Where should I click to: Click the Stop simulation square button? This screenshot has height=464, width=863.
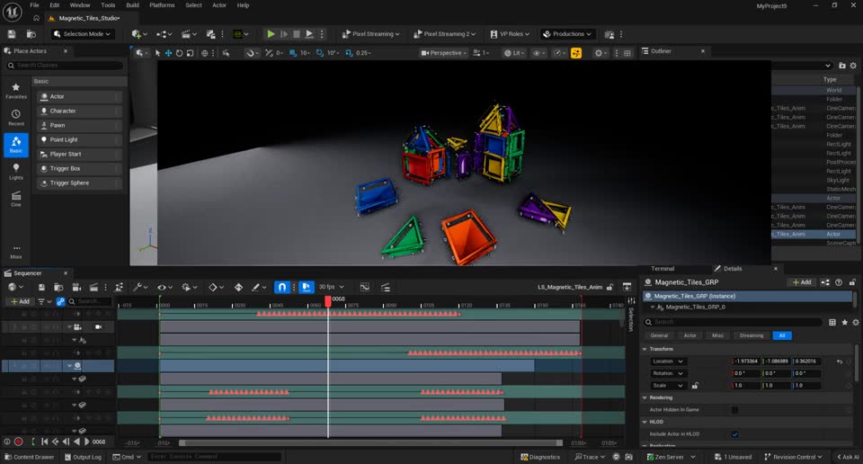[297, 34]
